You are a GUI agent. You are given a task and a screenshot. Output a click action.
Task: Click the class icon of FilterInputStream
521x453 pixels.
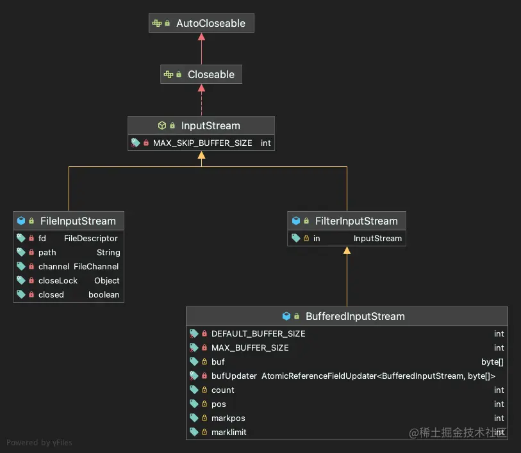point(296,221)
